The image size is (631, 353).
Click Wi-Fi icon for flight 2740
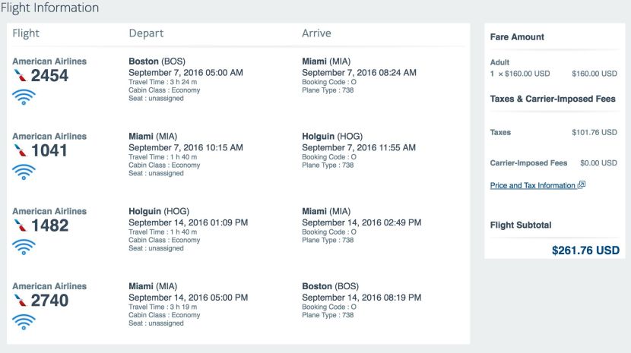[24, 322]
